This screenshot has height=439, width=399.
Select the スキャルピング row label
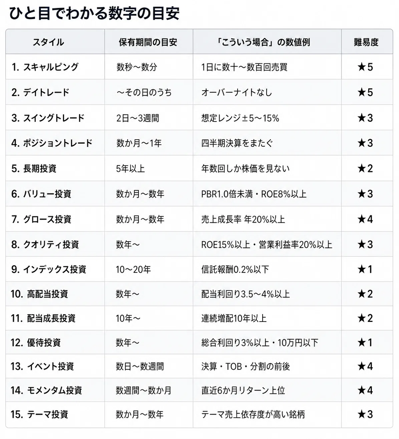click(x=45, y=67)
